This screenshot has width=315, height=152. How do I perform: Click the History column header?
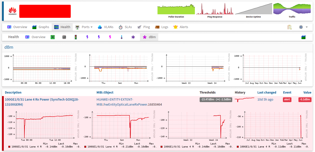tap(240, 93)
